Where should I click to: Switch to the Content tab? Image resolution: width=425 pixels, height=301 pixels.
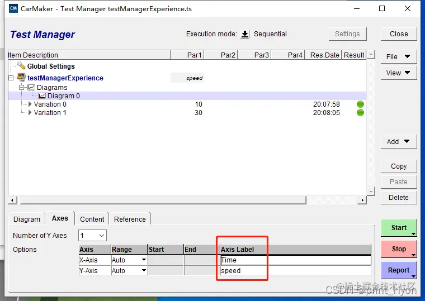(92, 219)
